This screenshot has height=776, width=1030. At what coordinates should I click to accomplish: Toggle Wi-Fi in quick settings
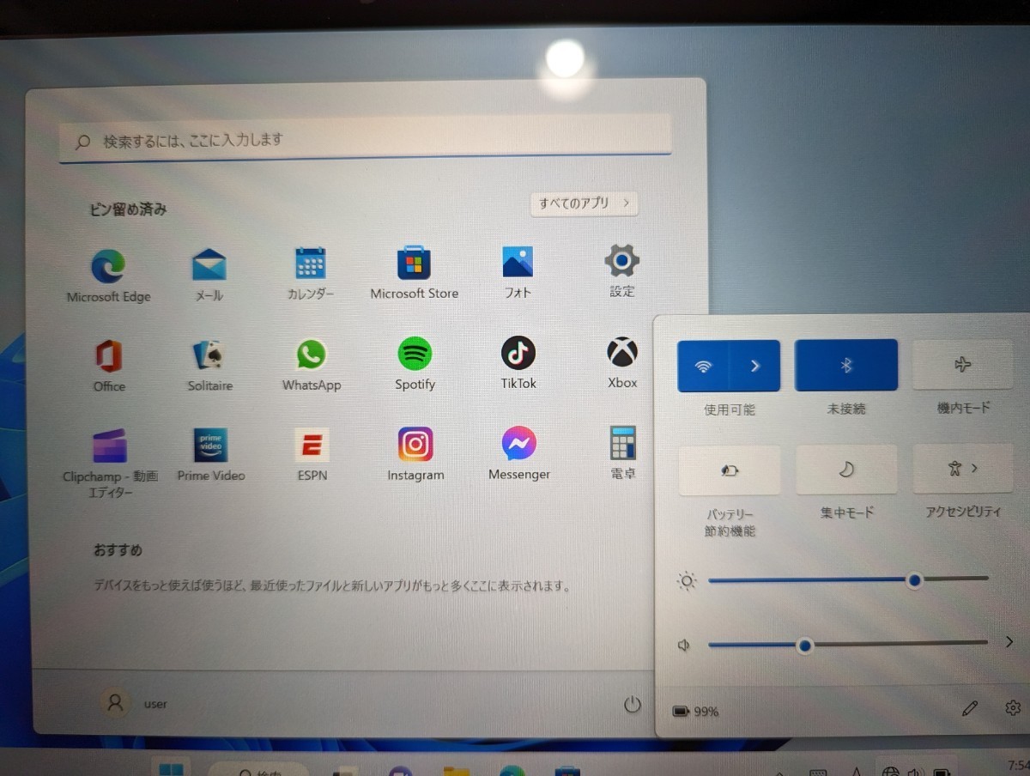pyautogui.click(x=703, y=367)
